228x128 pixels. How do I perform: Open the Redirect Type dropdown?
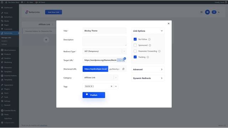coord(104,51)
